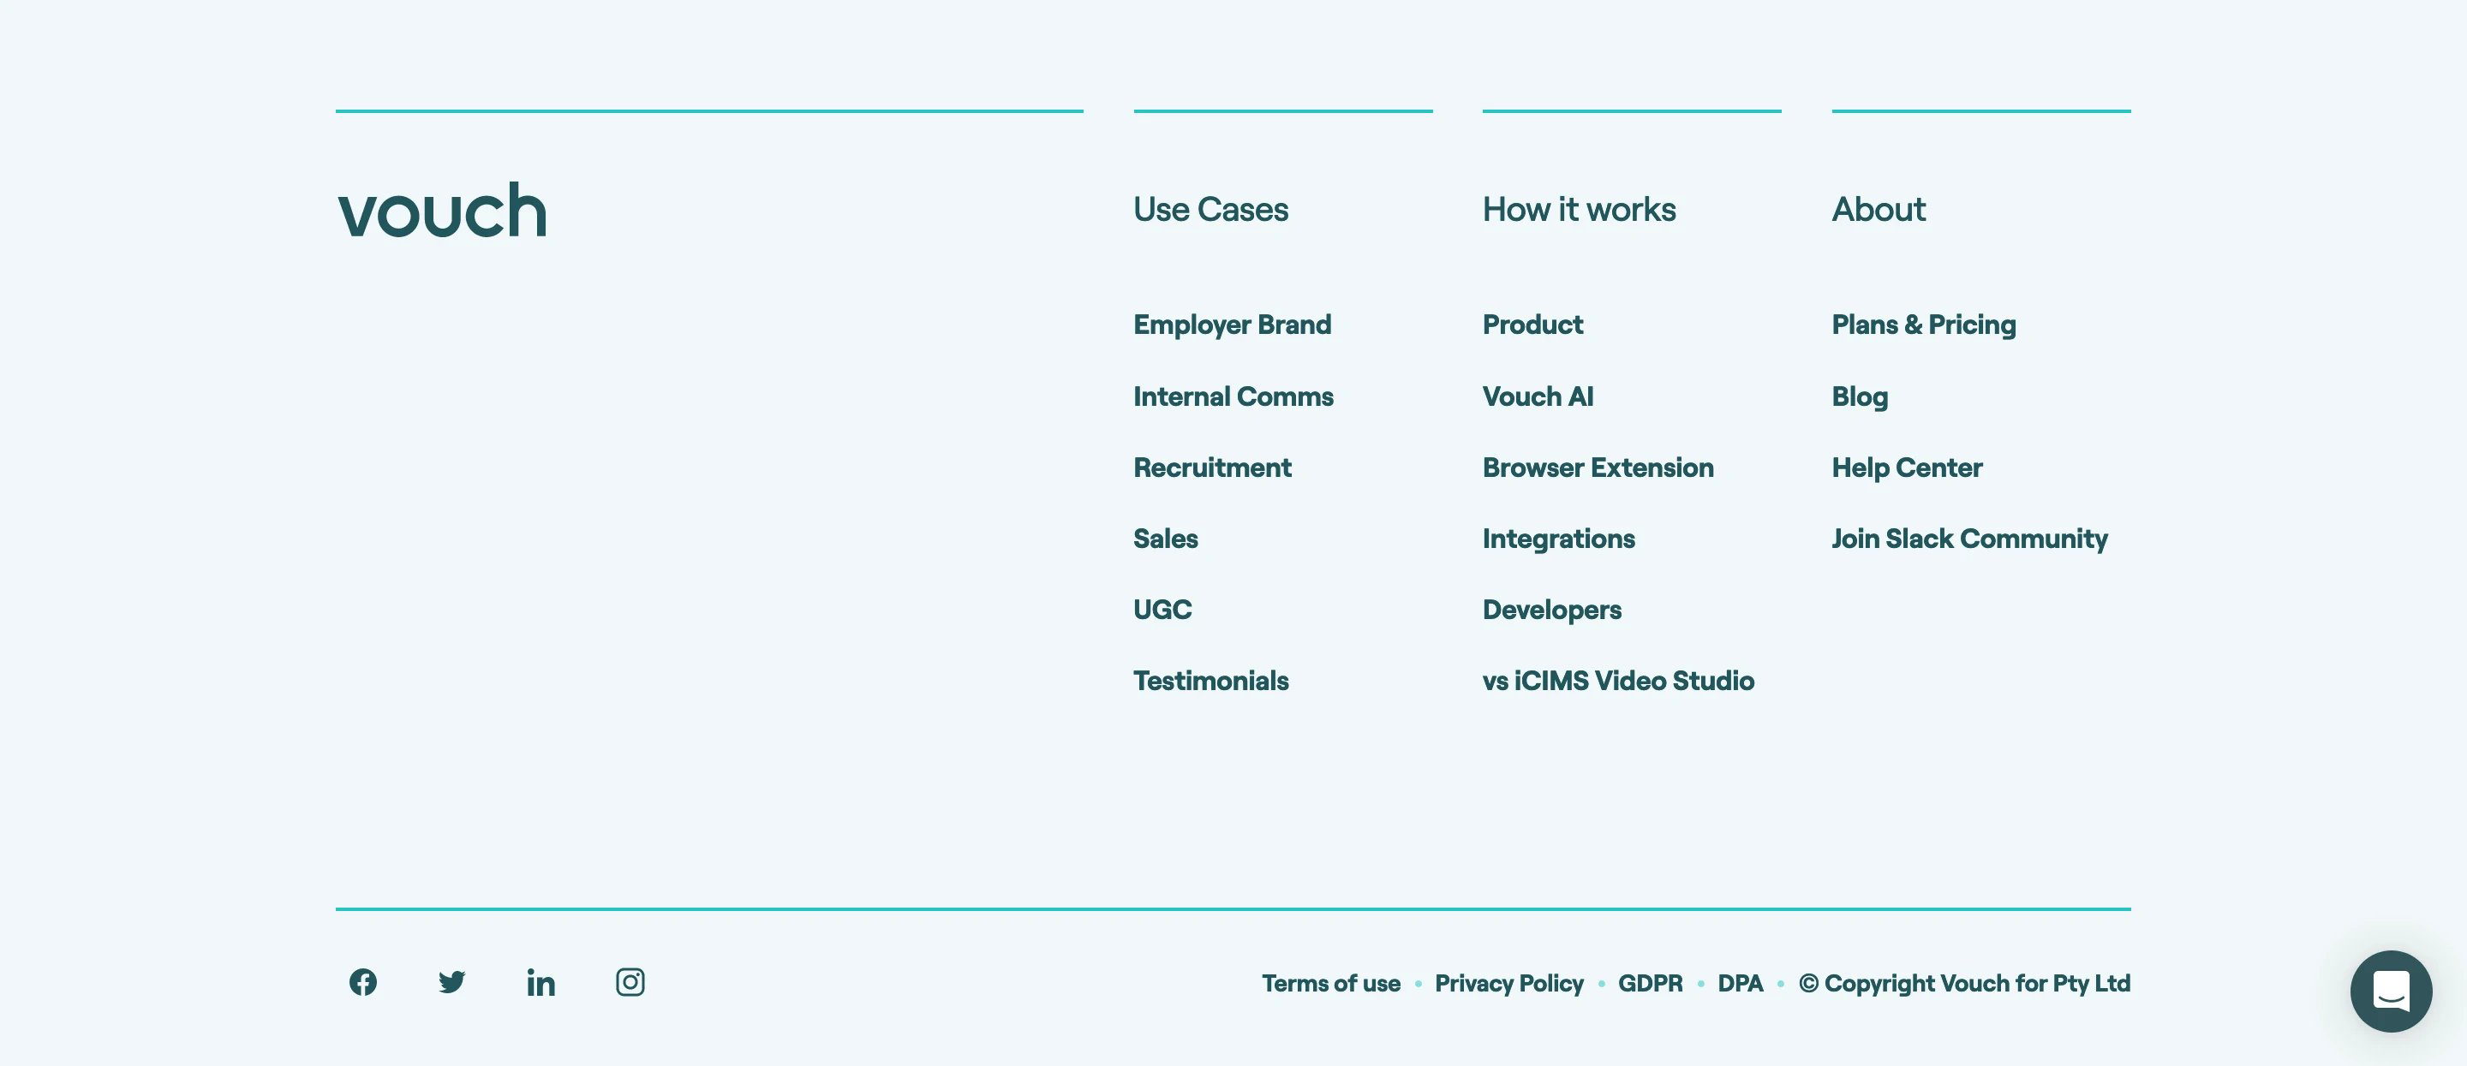Open the Product page link
The width and height of the screenshot is (2467, 1066).
point(1532,325)
